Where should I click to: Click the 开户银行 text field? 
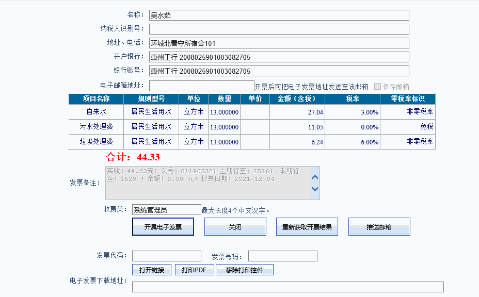[x=279, y=57]
